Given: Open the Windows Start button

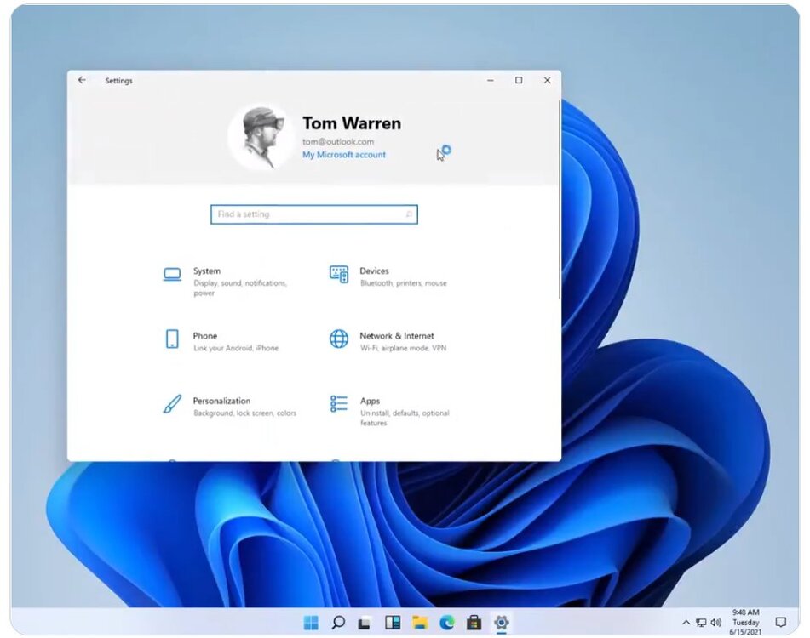Looking at the screenshot, I should pyautogui.click(x=311, y=623).
